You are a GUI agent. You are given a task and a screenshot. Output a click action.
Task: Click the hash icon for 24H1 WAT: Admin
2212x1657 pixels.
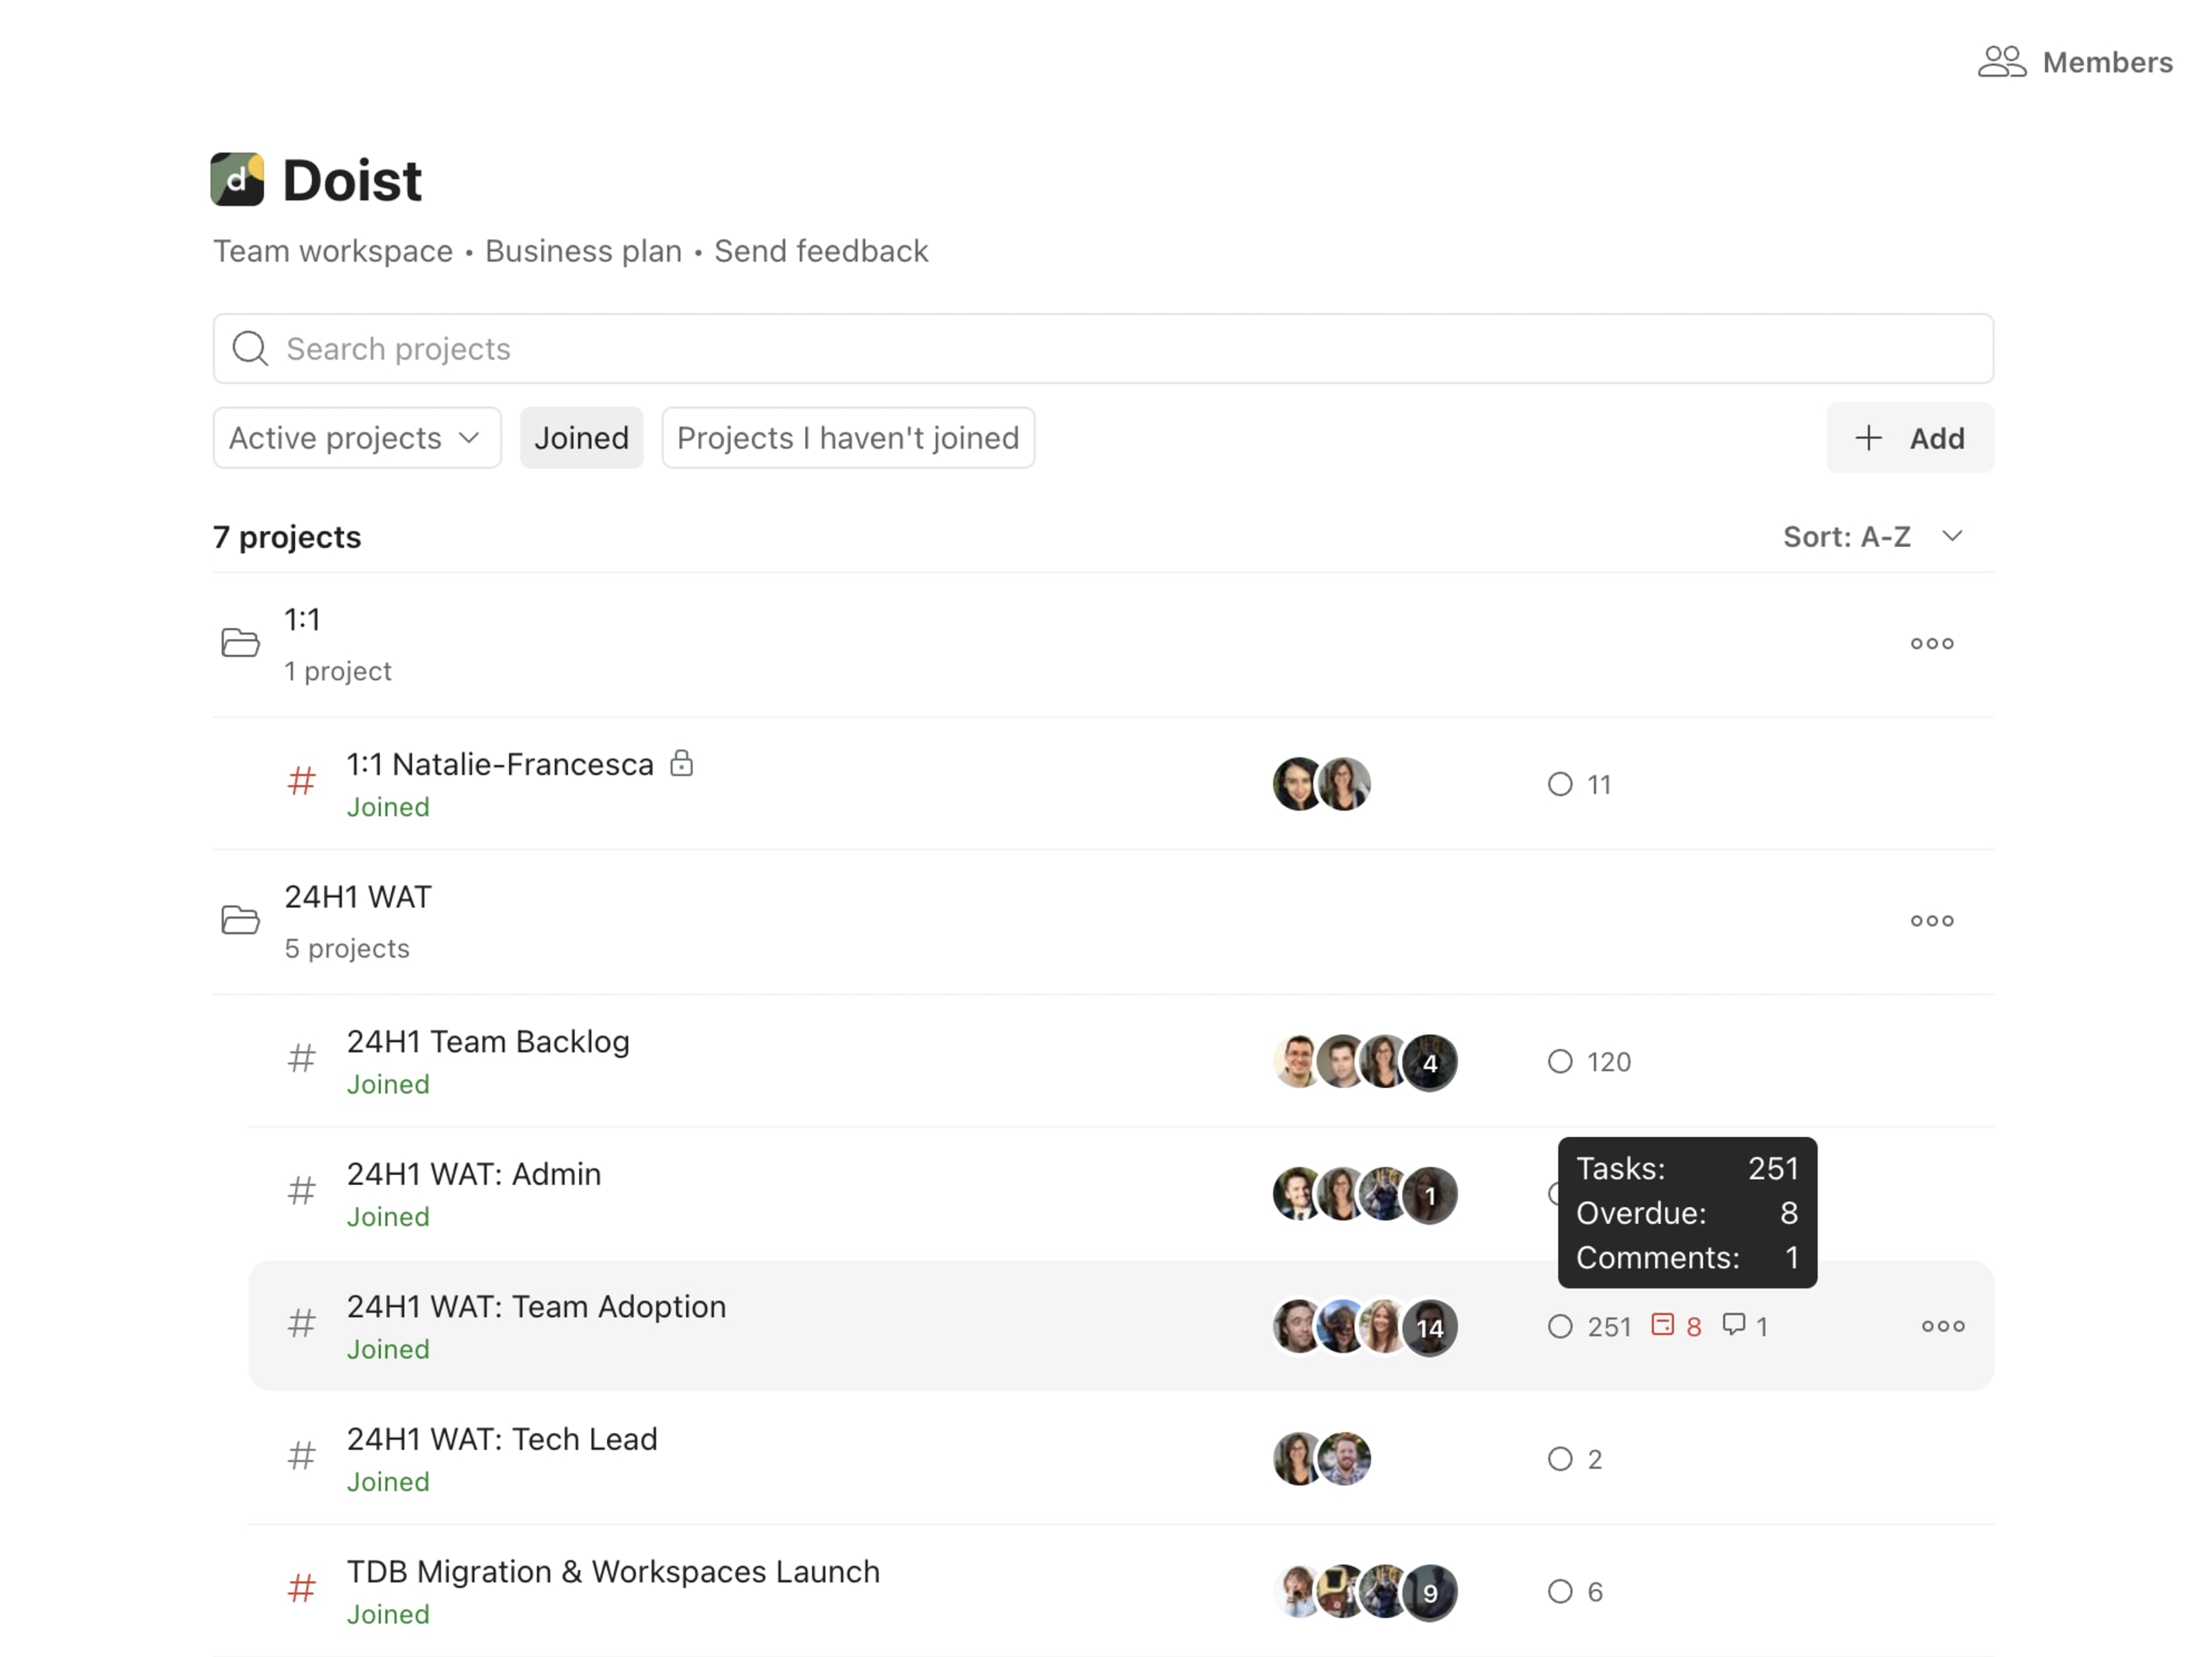[x=301, y=1191]
